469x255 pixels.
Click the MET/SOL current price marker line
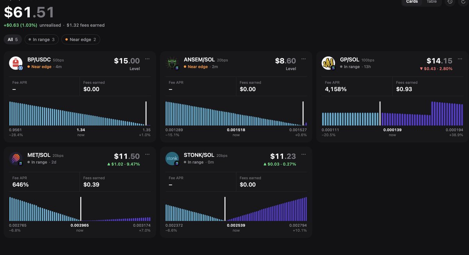pos(81,209)
